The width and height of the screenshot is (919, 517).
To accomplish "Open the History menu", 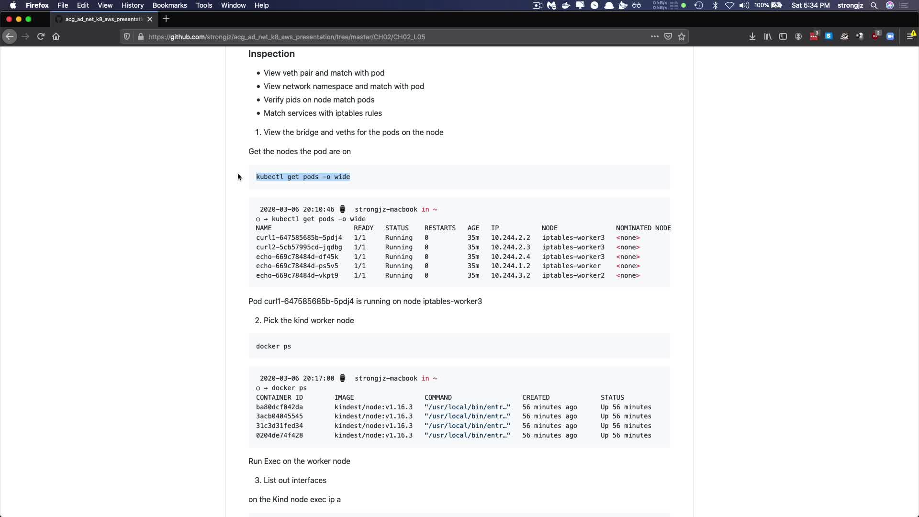I will [x=133, y=5].
